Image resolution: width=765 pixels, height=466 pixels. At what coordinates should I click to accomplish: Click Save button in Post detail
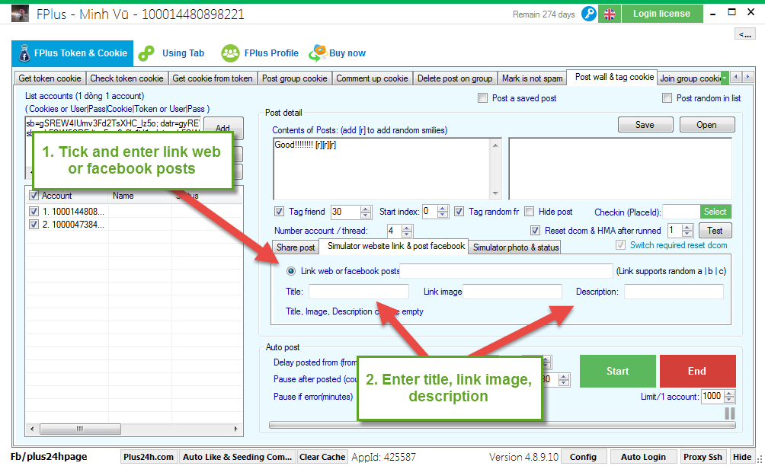tap(645, 125)
